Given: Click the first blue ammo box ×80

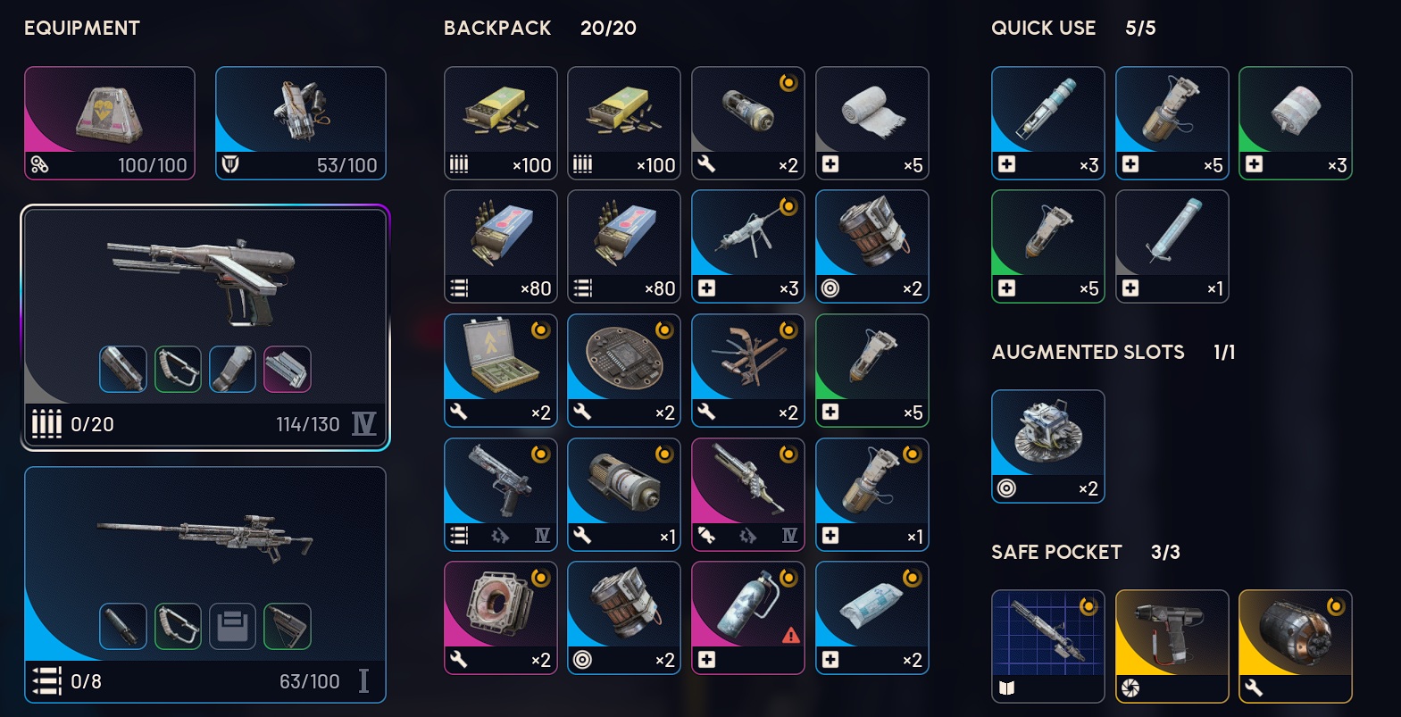Looking at the screenshot, I should click(501, 246).
